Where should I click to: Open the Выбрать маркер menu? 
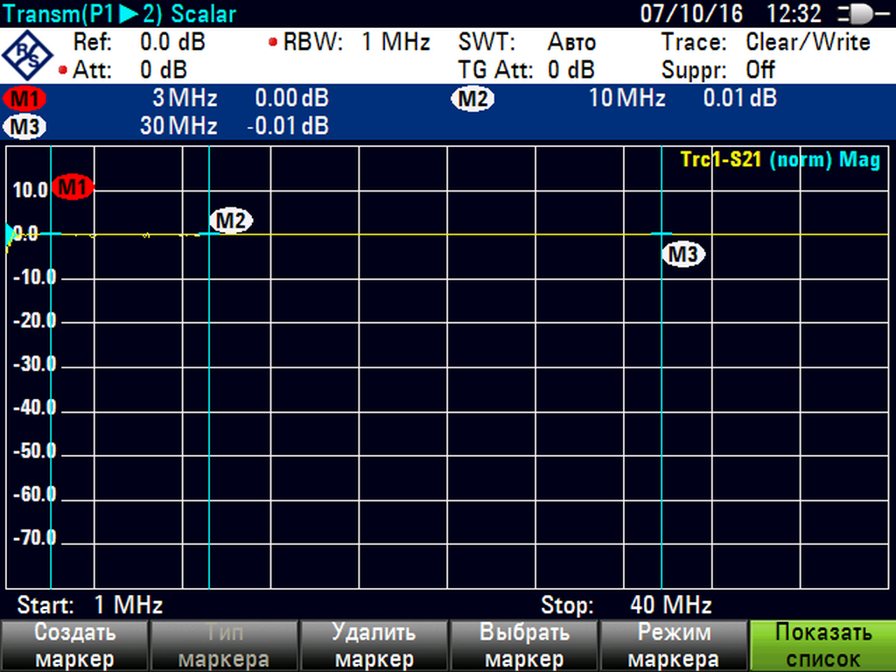pos(521,646)
